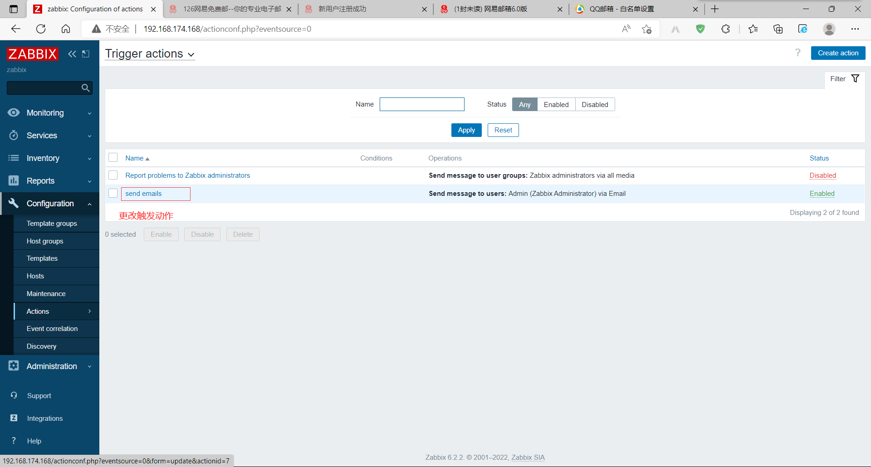Check the box for Report problems to Zabbix administrators
Image resolution: width=871 pixels, height=467 pixels.
(113, 175)
